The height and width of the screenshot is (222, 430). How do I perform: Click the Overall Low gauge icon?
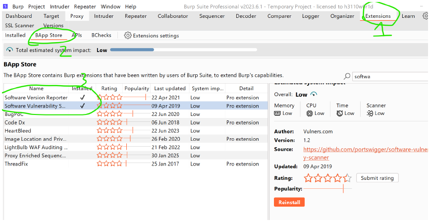pos(314,94)
